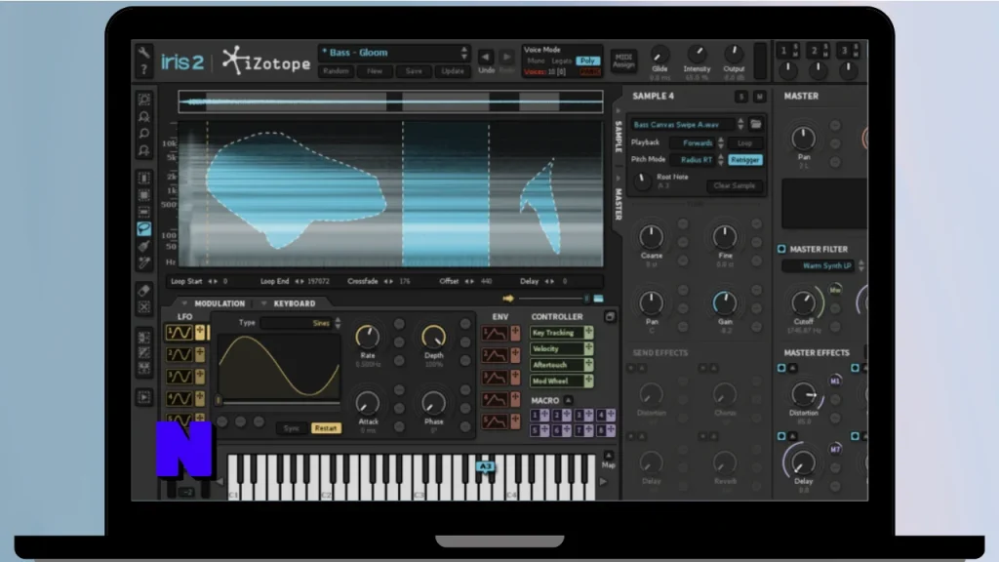Viewport: 999px width, 562px height.
Task: Click the deselect X box icon
Action: tap(144, 307)
